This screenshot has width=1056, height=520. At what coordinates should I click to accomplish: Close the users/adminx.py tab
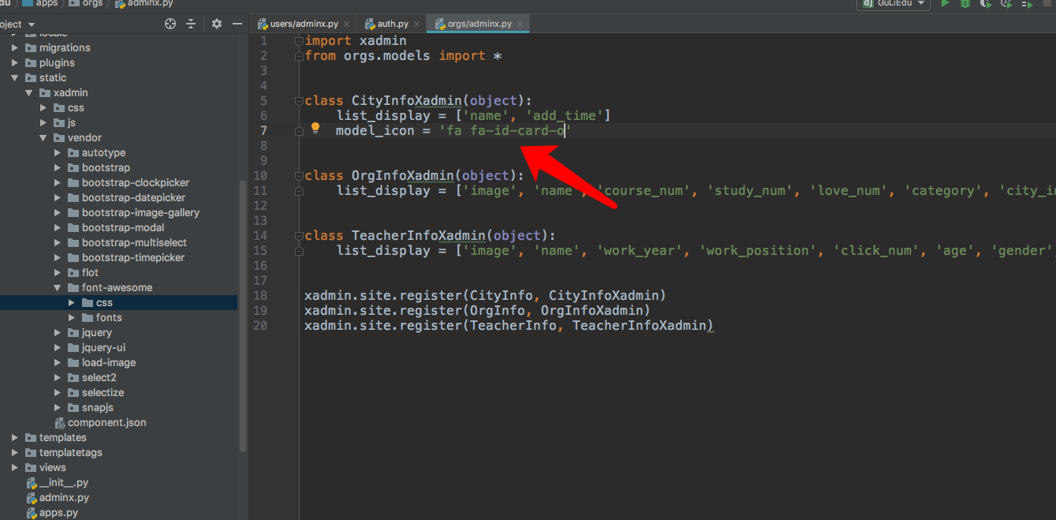[x=346, y=24]
